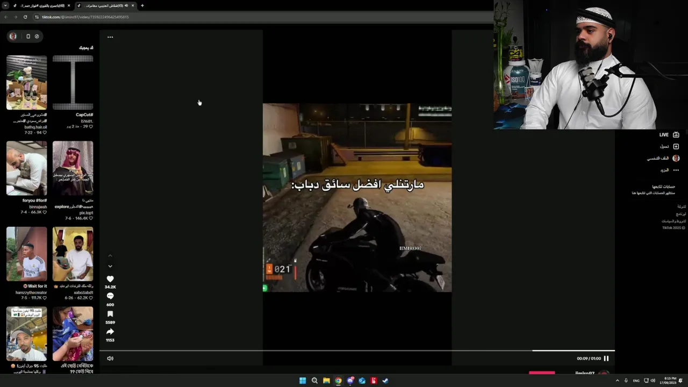Screen dimensions: 688x387
Task: Click the ENG language indicator
Action: pos(636,381)
